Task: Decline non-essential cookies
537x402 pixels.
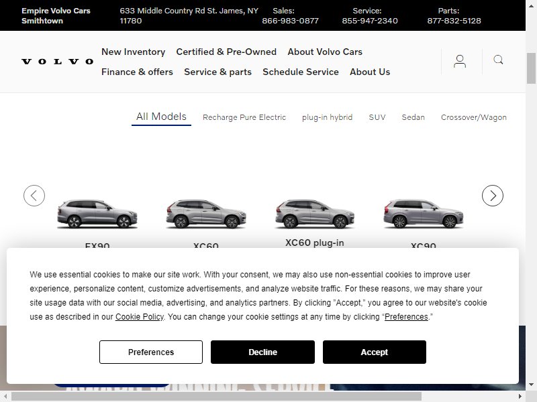Action: (x=262, y=352)
